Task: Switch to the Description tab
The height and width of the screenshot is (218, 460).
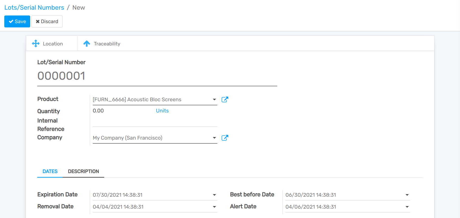Action: pyautogui.click(x=83, y=171)
